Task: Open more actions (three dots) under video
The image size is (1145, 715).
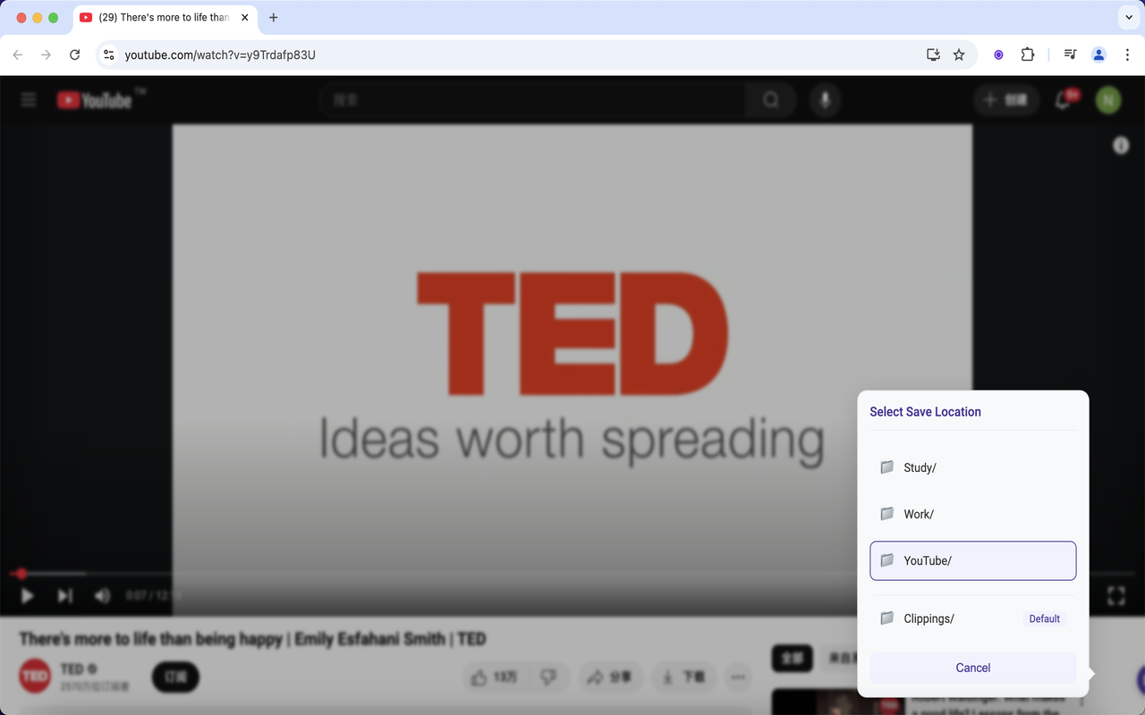Action: pyautogui.click(x=738, y=677)
